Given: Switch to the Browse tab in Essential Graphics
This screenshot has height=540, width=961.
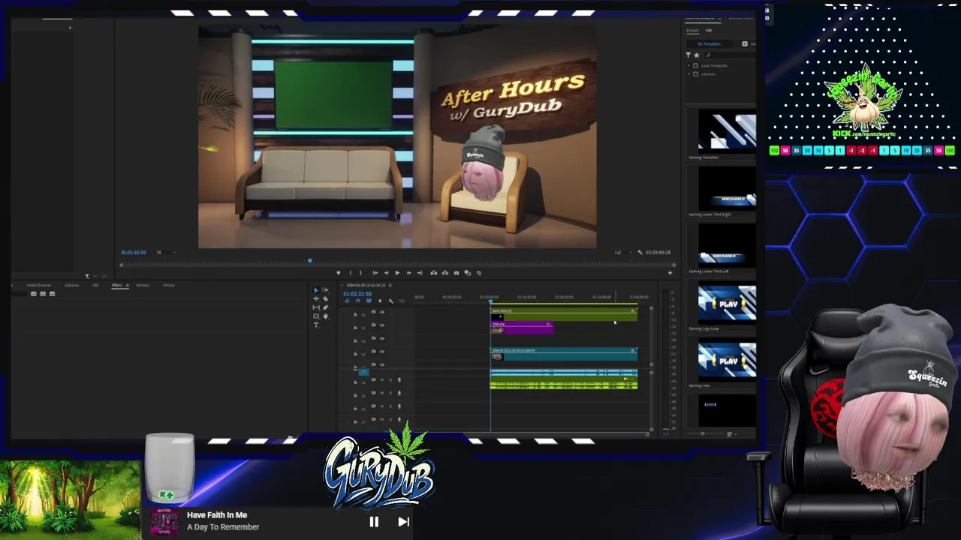Looking at the screenshot, I should click(693, 31).
